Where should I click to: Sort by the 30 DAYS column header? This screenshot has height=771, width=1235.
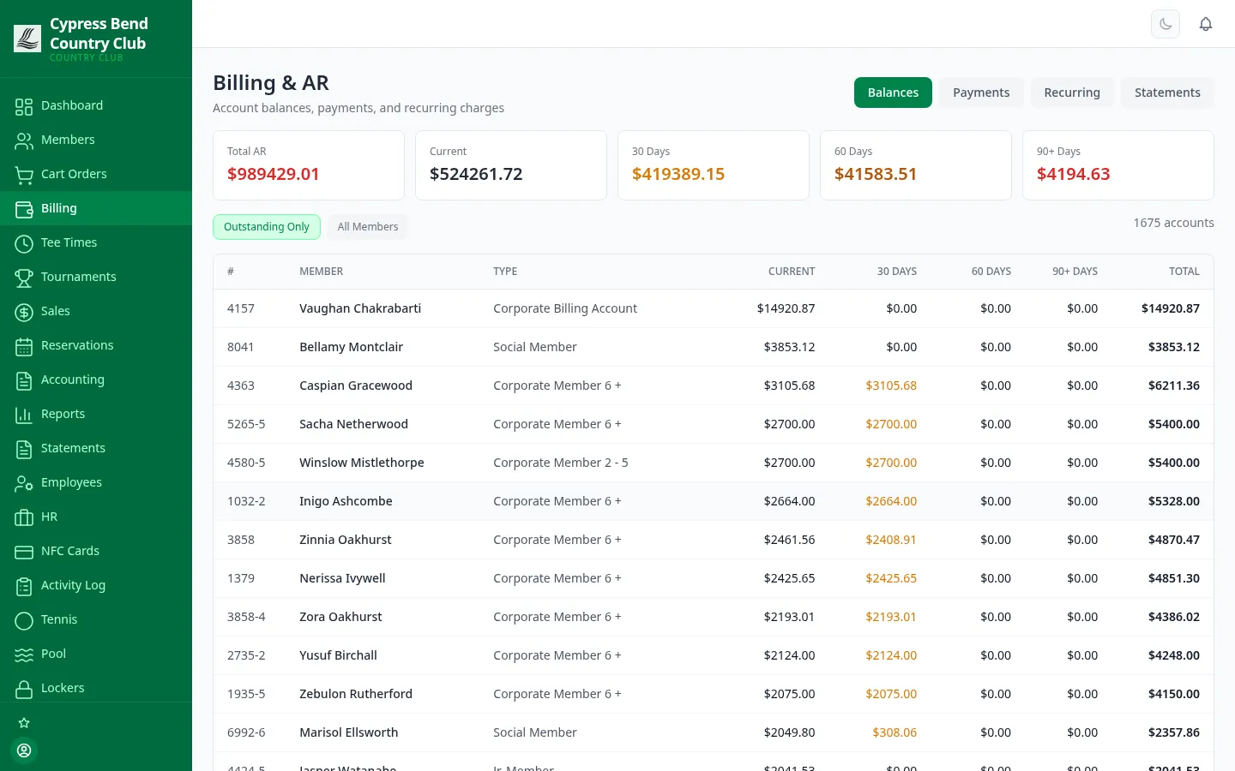[x=897, y=272]
